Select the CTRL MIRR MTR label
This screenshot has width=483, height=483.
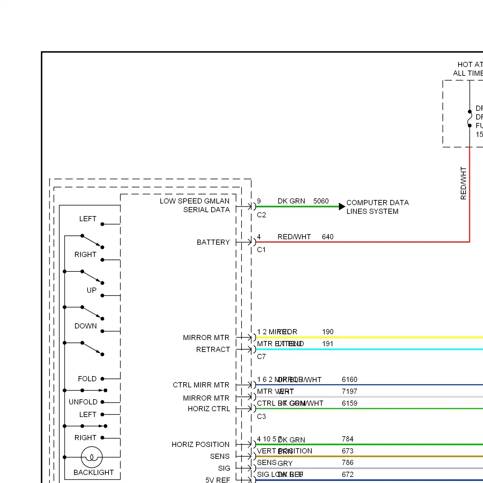pos(201,385)
